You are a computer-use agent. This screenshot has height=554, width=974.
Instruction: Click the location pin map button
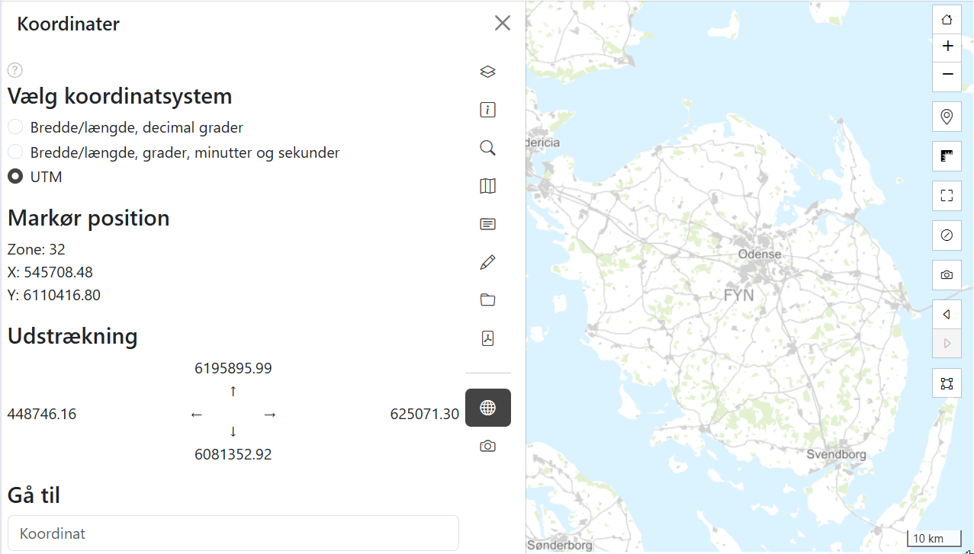point(947,117)
